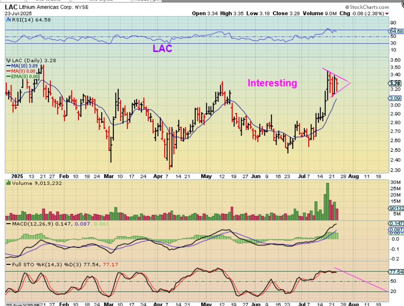Image resolution: width=404 pixels, height=306 pixels.
Task: Click the red down-triangle change indicator
Action: pos(387,14)
